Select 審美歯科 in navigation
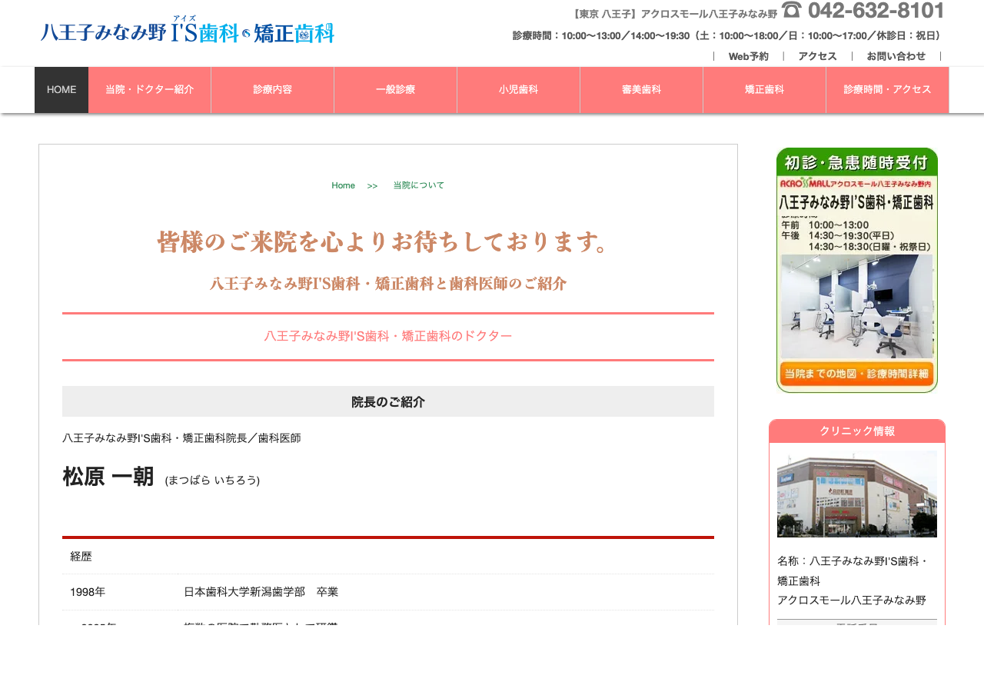This screenshot has height=692, width=984. (x=642, y=90)
